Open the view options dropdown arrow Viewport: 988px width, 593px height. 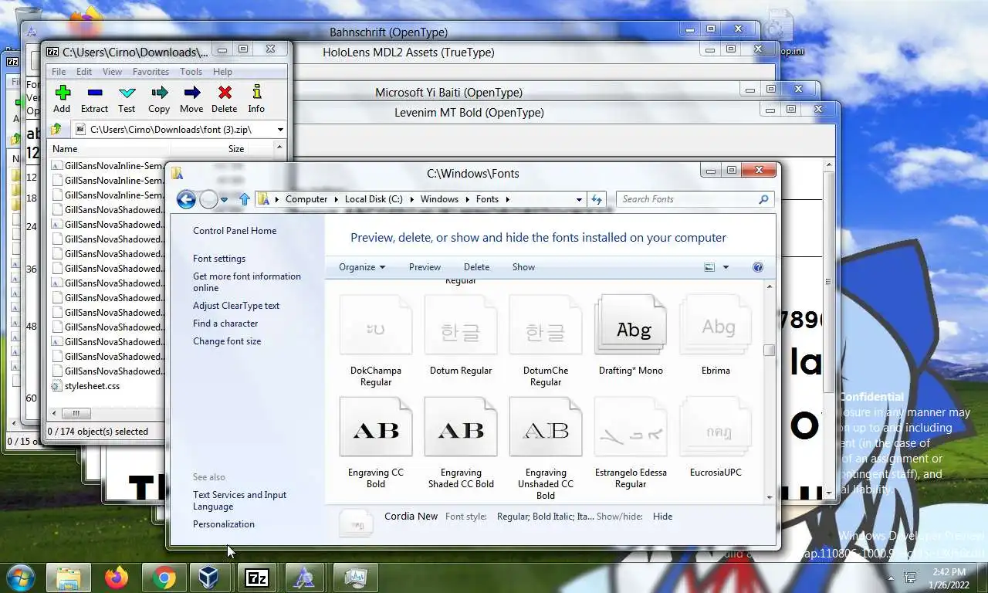click(726, 267)
